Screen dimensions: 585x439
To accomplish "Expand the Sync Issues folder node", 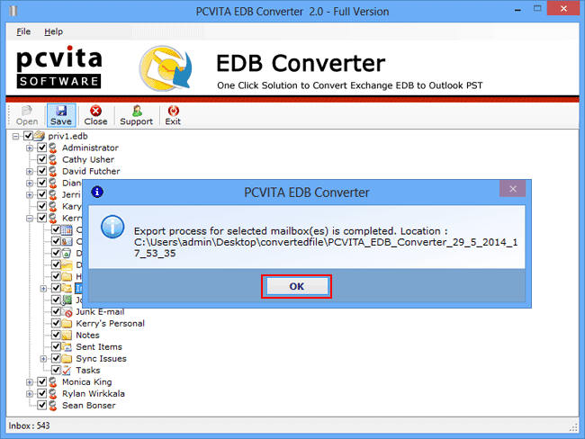I will (44, 359).
